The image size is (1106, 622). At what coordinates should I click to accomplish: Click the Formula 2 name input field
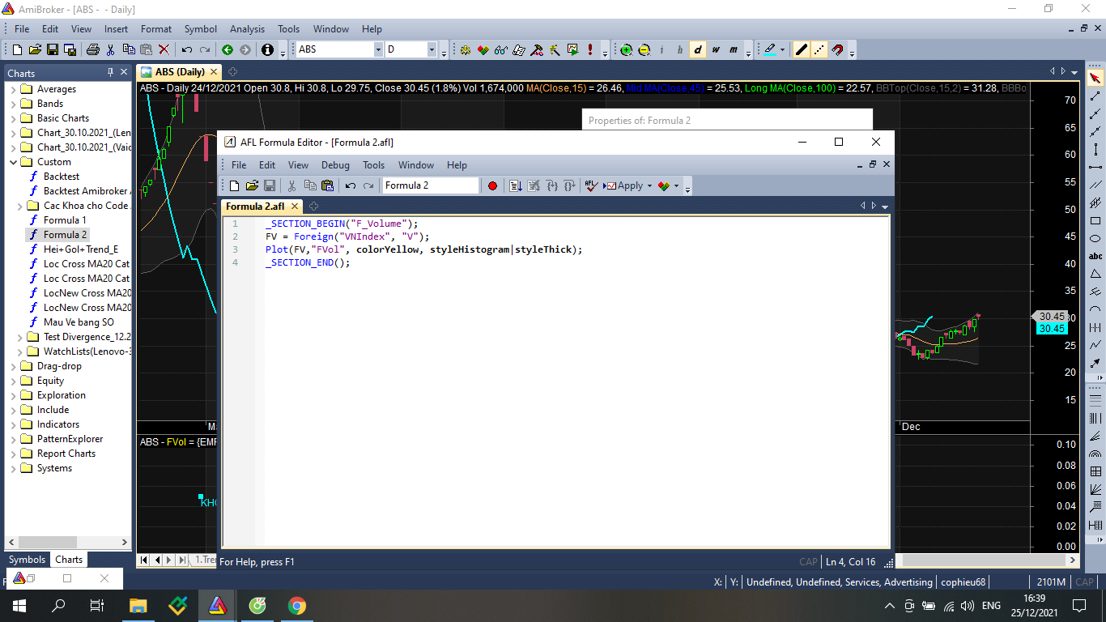430,185
